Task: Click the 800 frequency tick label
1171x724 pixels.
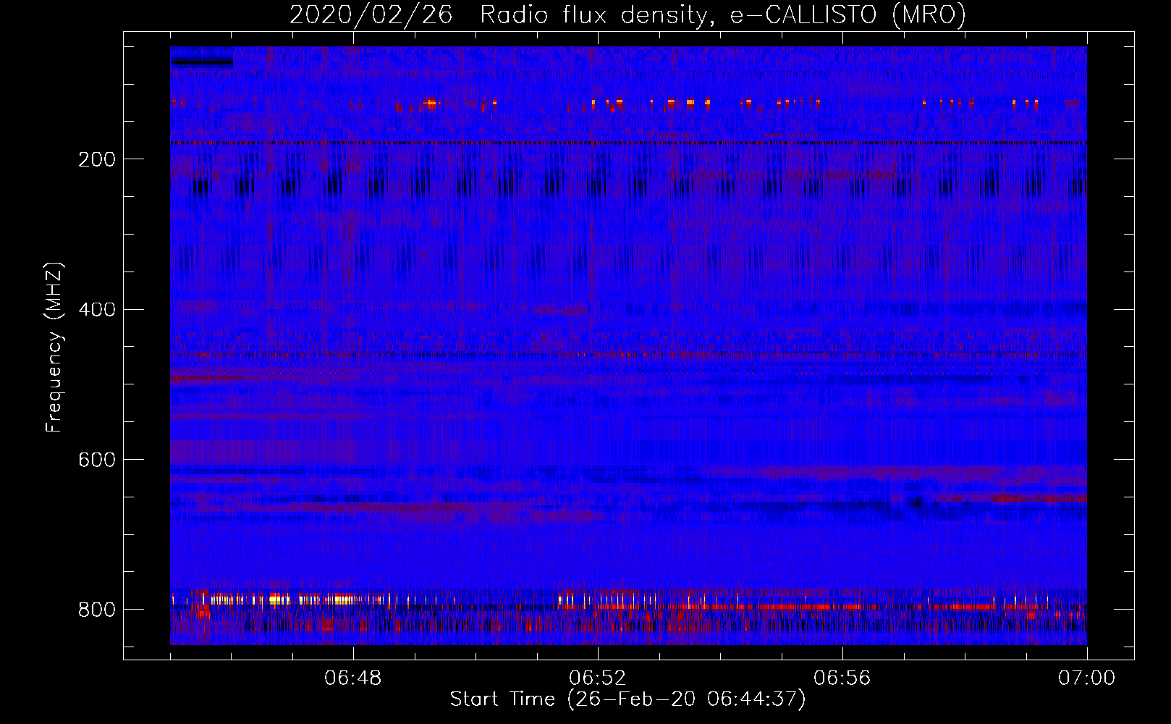Action: tap(97, 610)
